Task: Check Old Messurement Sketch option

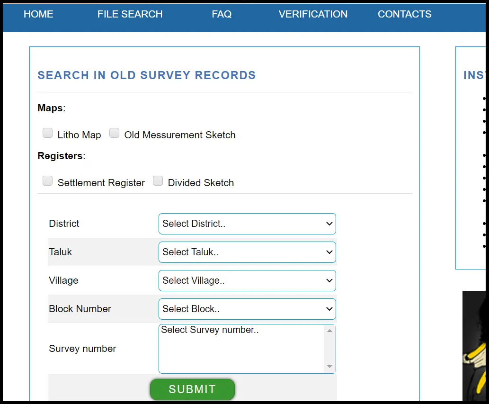Action: coord(114,133)
